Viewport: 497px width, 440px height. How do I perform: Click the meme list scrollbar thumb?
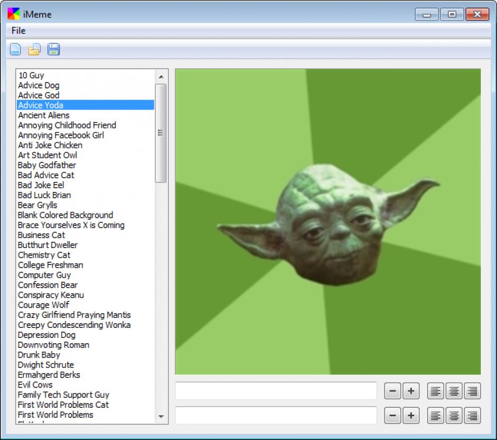[x=161, y=133]
